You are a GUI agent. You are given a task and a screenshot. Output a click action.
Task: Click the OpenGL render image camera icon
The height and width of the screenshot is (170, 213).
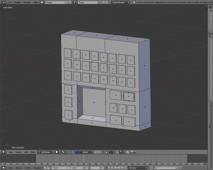pyautogui.click(x=131, y=152)
